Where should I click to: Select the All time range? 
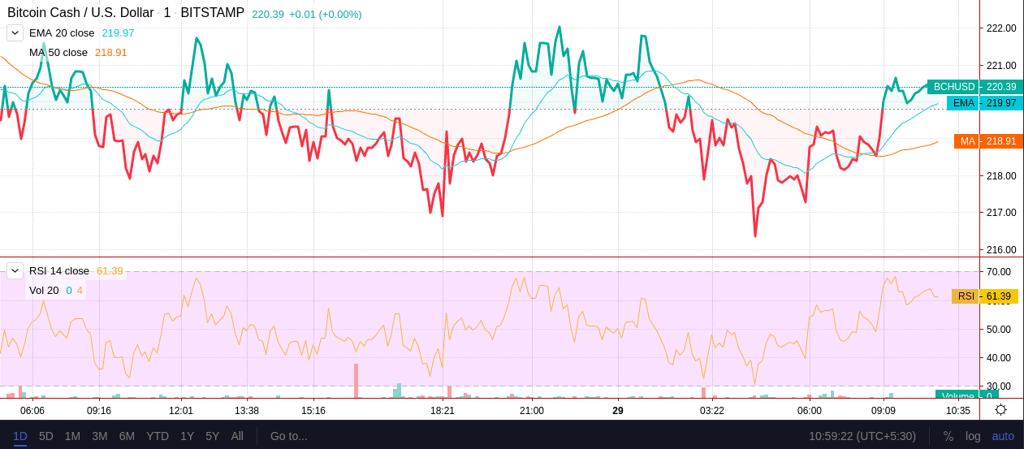(237, 436)
